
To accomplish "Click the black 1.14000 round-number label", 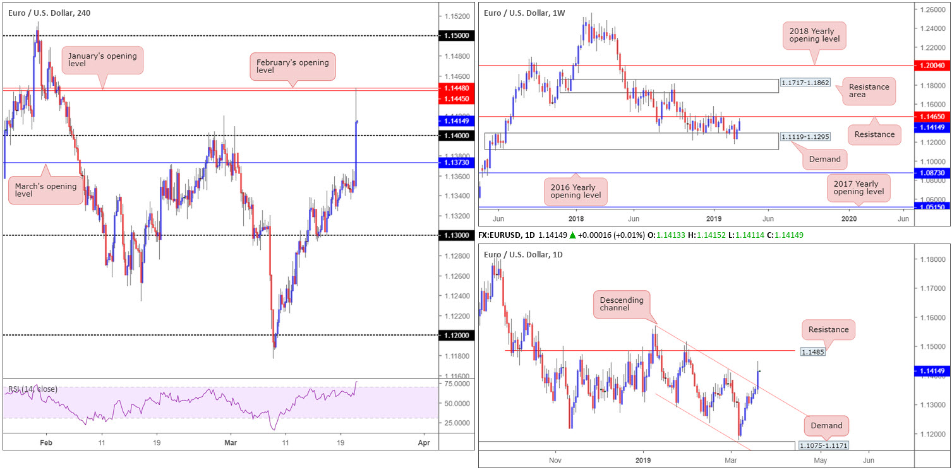I will tap(457, 136).
